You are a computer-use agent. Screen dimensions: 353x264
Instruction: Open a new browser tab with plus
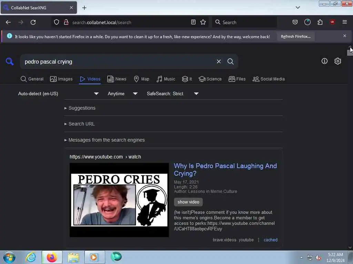pos(84,8)
